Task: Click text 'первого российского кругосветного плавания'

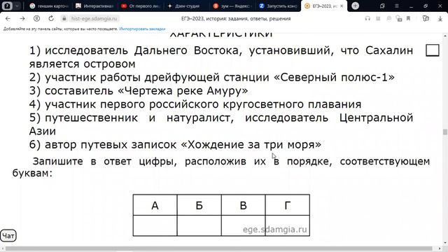Action: pyautogui.click(x=231, y=104)
